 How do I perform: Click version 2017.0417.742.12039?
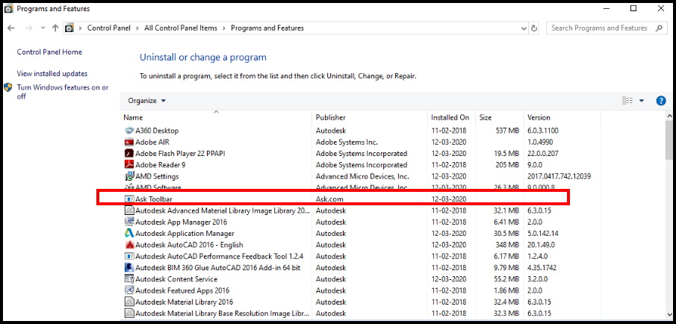pos(559,176)
